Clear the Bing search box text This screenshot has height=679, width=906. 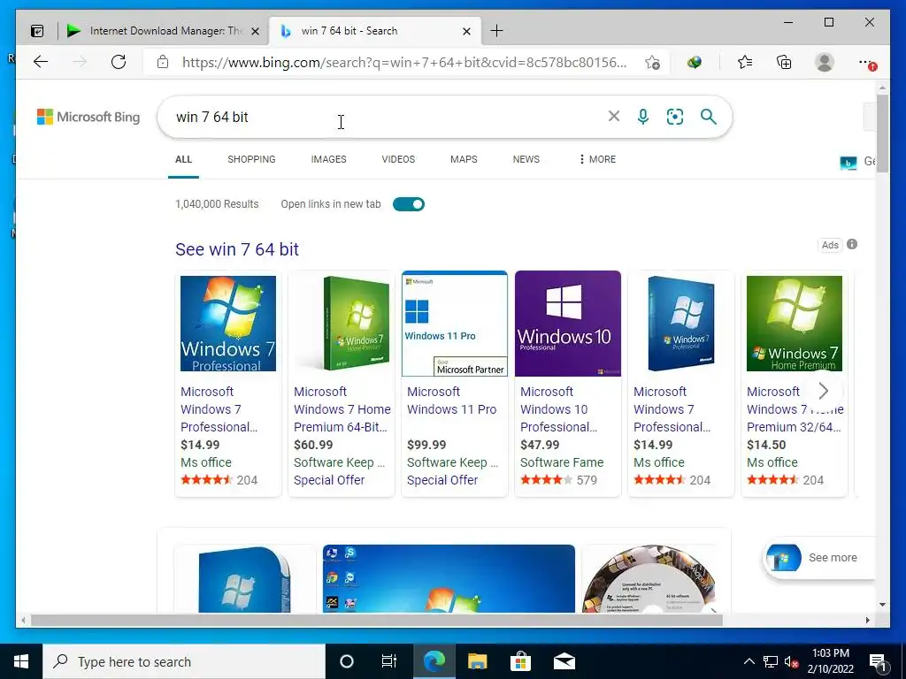pyautogui.click(x=614, y=117)
